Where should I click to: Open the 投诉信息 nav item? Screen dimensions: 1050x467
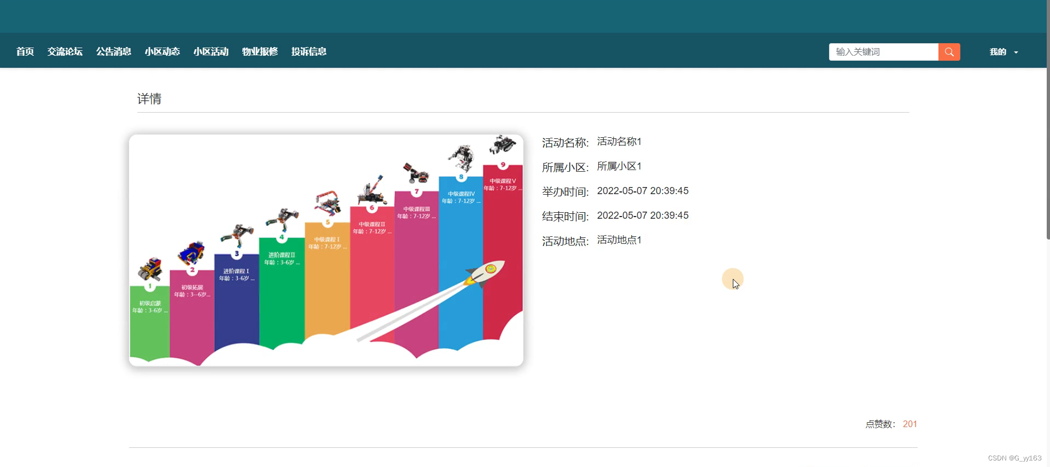pyautogui.click(x=309, y=51)
